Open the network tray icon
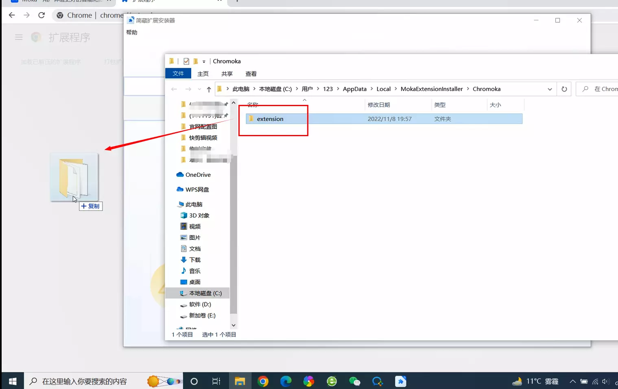618x389 pixels. [595, 381]
